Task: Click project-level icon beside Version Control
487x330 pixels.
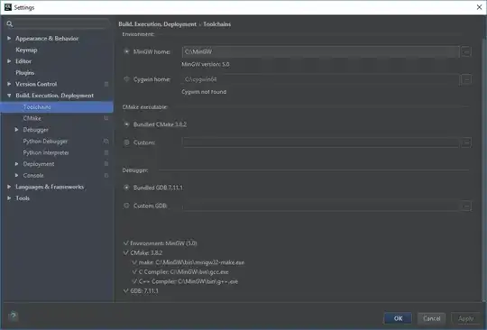Action: pyautogui.click(x=106, y=84)
